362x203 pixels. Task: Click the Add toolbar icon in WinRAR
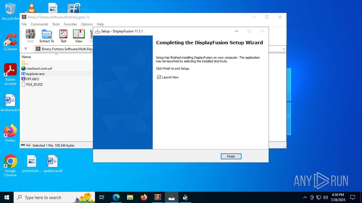pos(30,36)
